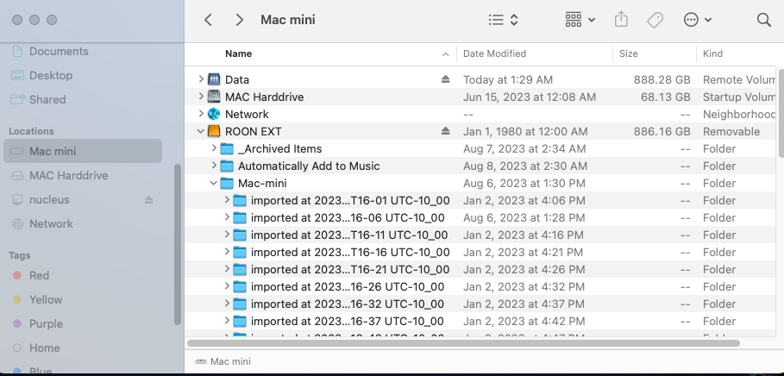Expand Automatically Add to Music folder

214,166
